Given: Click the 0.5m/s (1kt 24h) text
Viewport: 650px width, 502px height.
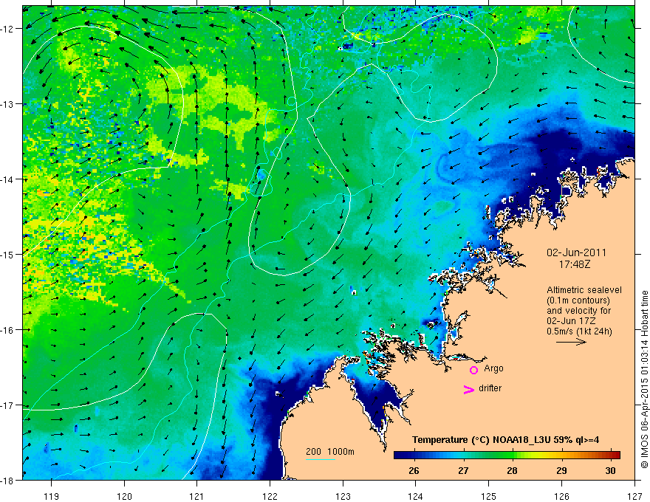Looking at the screenshot, I should point(579,331).
